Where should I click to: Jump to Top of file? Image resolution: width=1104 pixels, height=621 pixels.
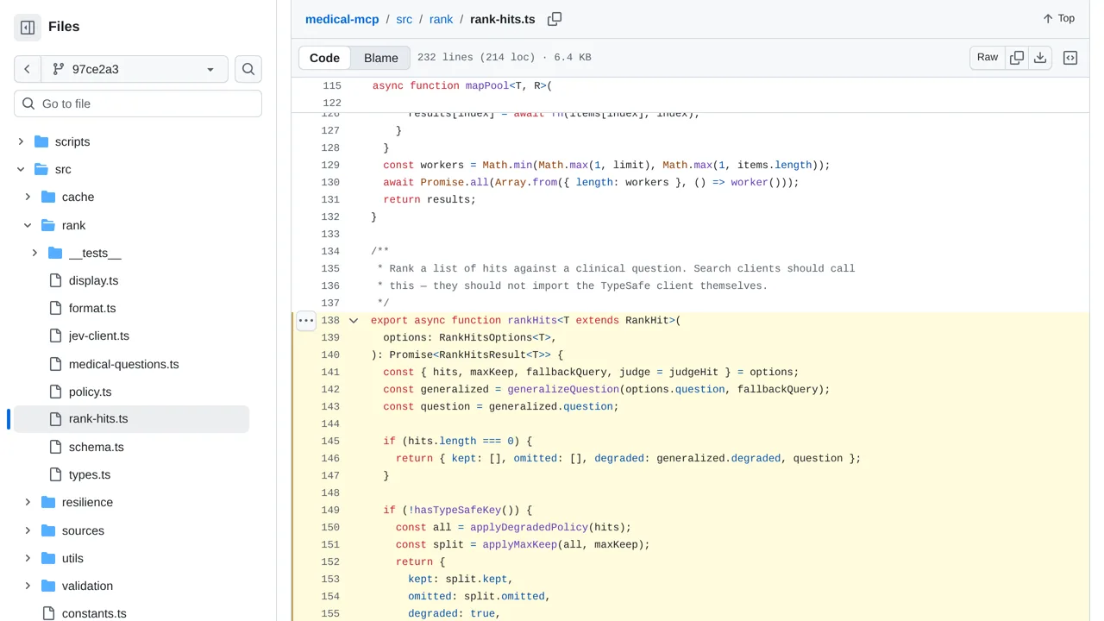tap(1058, 18)
